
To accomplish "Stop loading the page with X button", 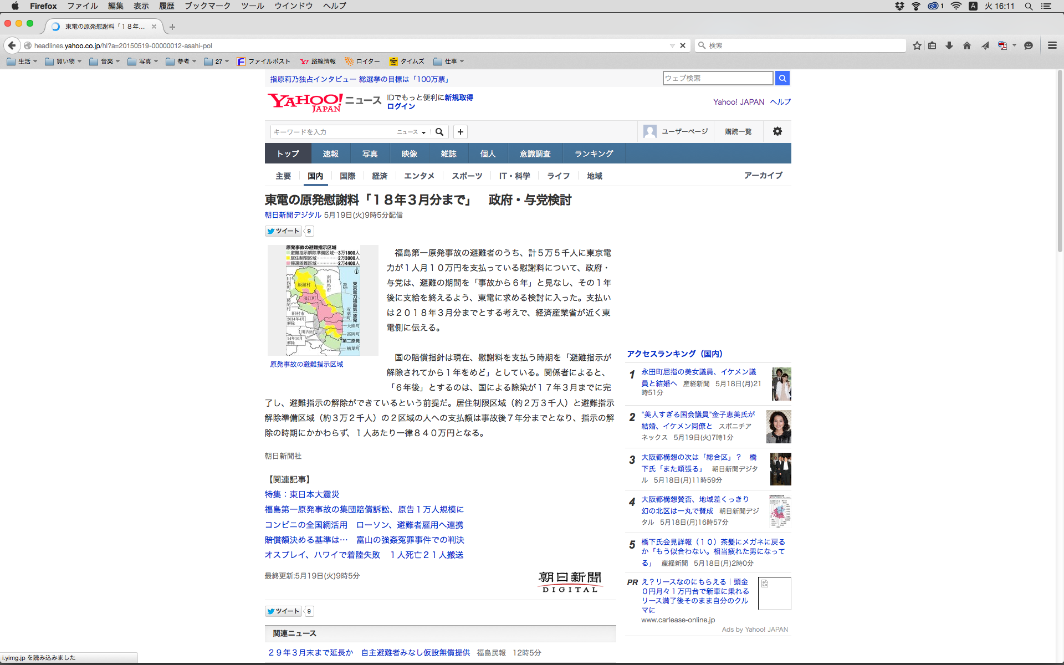I will pyautogui.click(x=683, y=45).
